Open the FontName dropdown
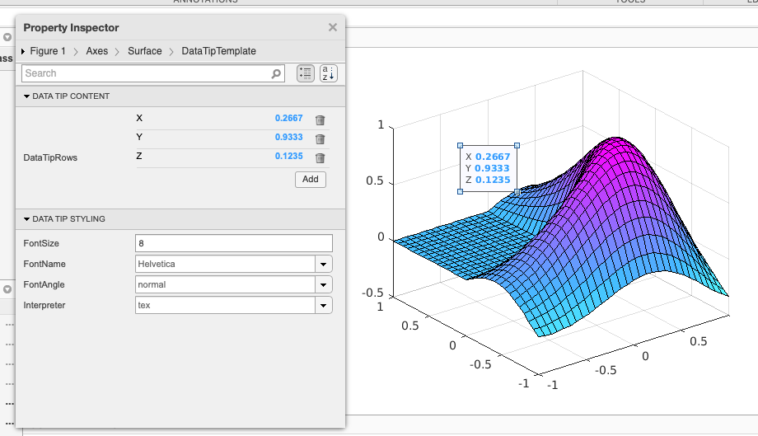 pyautogui.click(x=324, y=264)
